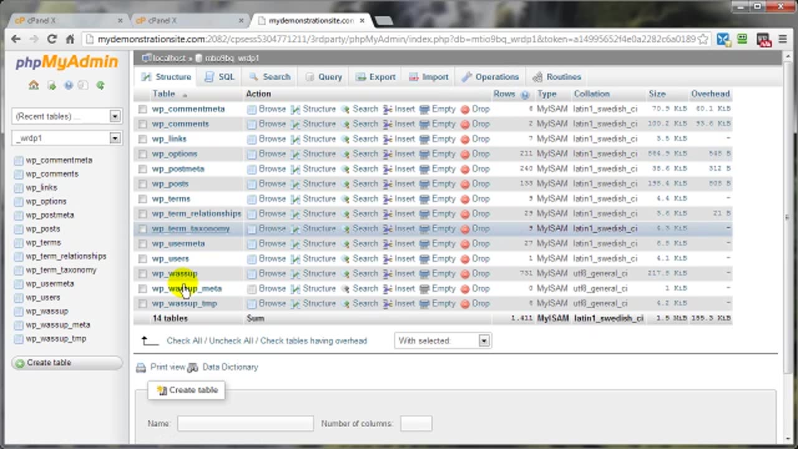Viewport: 798px width, 449px height.
Task: Click table icon next to wp_users in sidebar
Action: tap(18, 297)
